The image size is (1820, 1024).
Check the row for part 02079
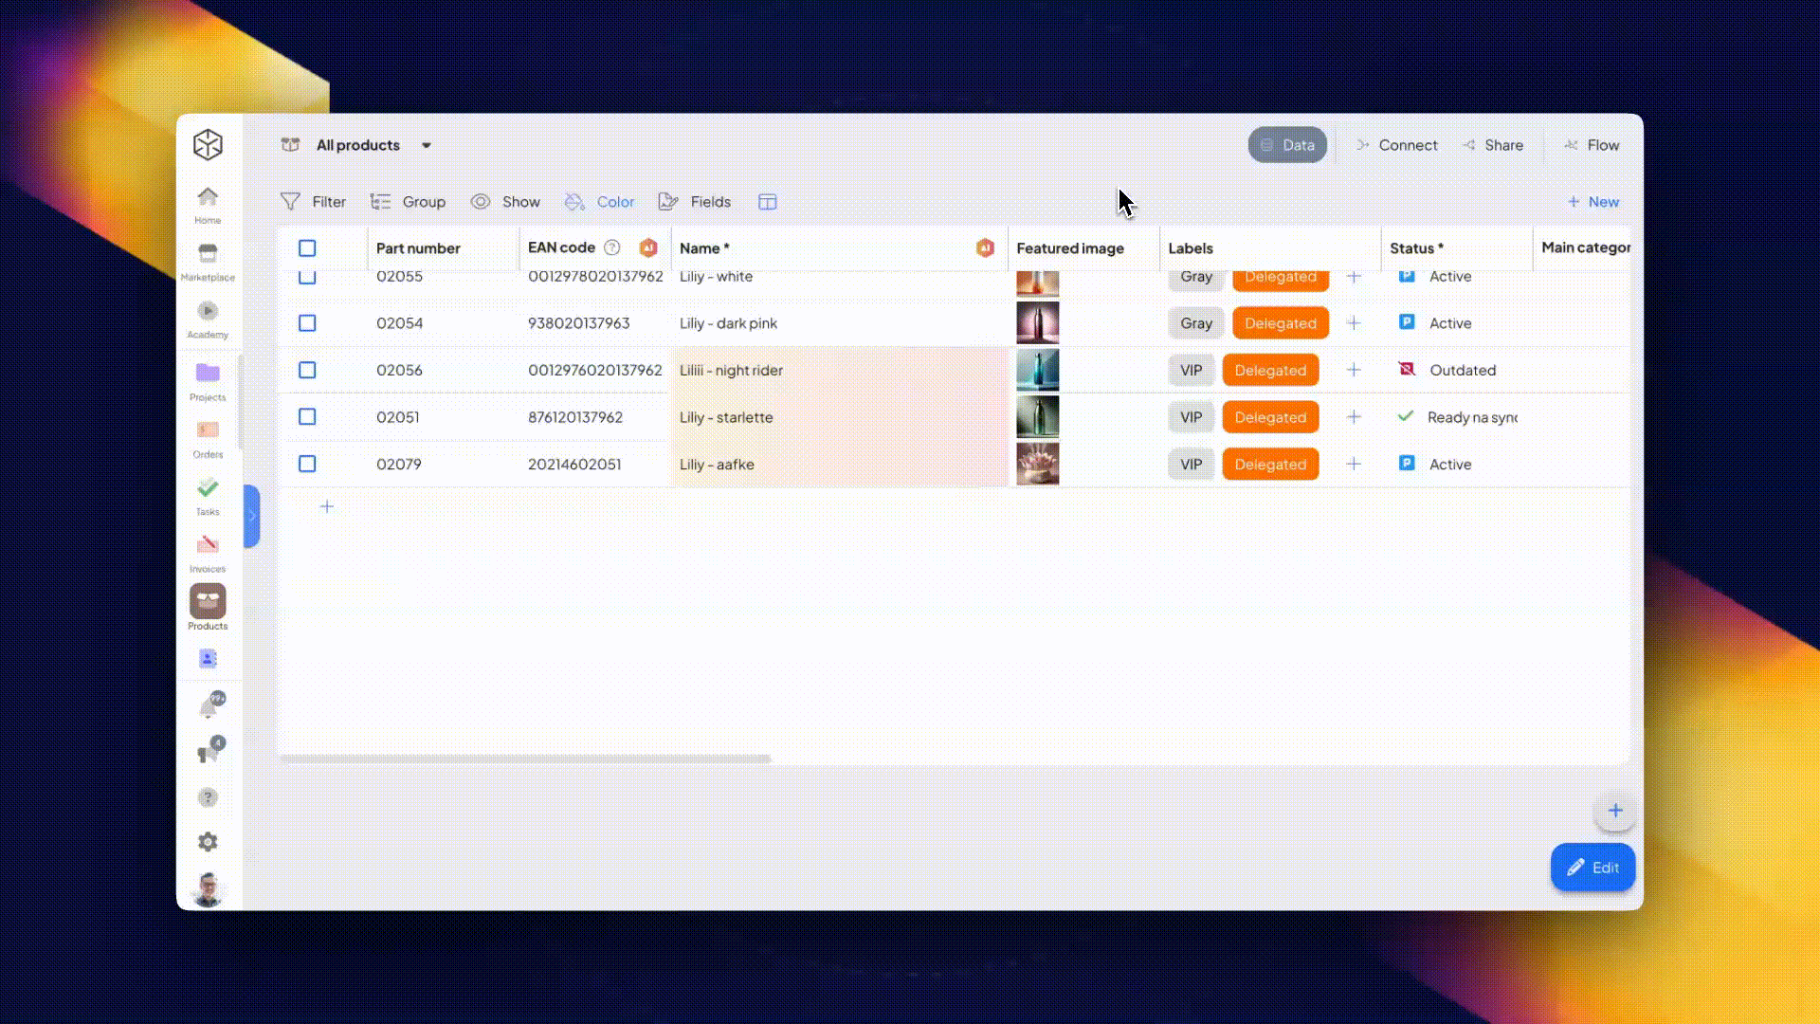307,465
